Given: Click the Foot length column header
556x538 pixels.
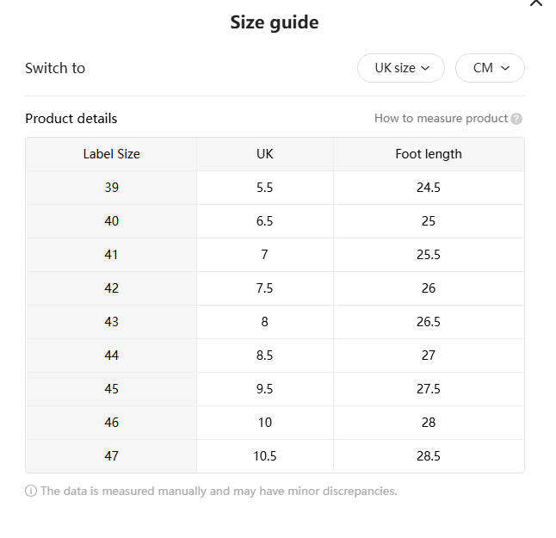Looking at the screenshot, I should pos(429,154).
